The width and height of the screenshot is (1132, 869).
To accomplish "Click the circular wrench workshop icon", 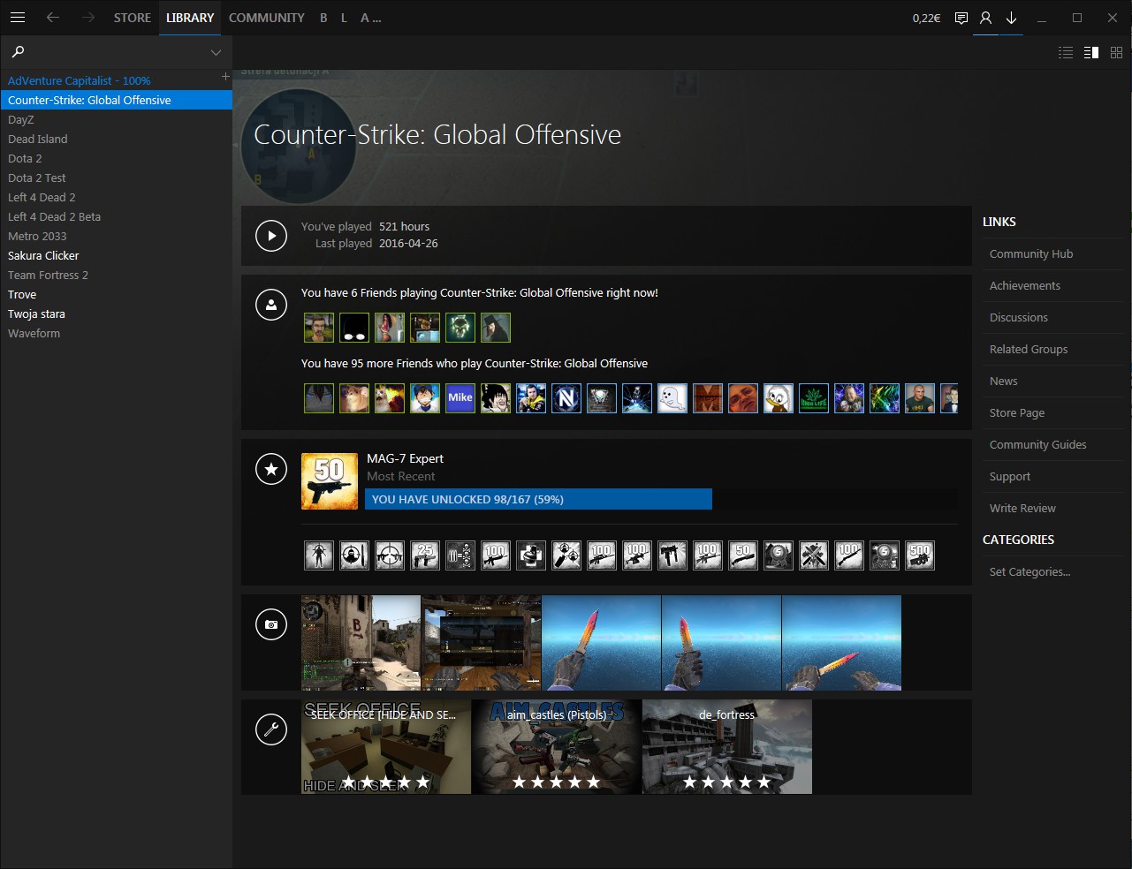I will tap(271, 729).
